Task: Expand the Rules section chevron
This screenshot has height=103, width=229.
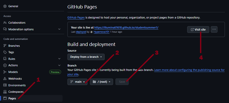Action: click(x=59, y=59)
